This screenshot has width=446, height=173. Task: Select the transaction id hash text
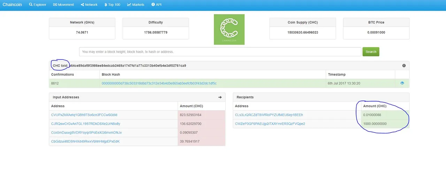point(128,66)
